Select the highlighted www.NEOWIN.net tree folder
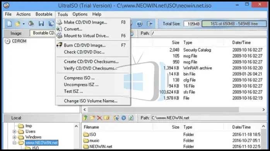 pyautogui.click(x=41, y=143)
